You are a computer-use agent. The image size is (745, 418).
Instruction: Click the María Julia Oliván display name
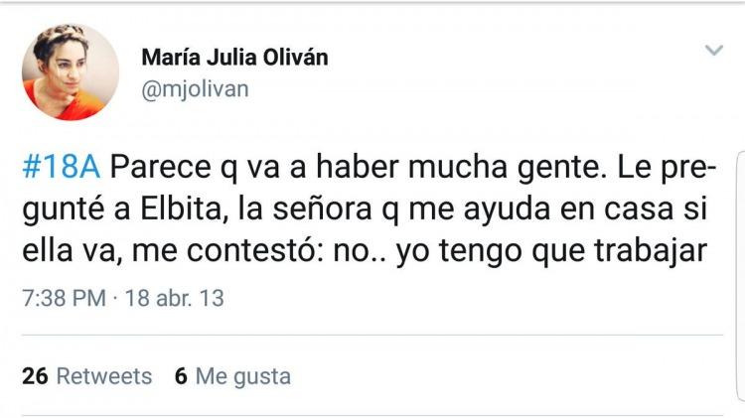(234, 57)
